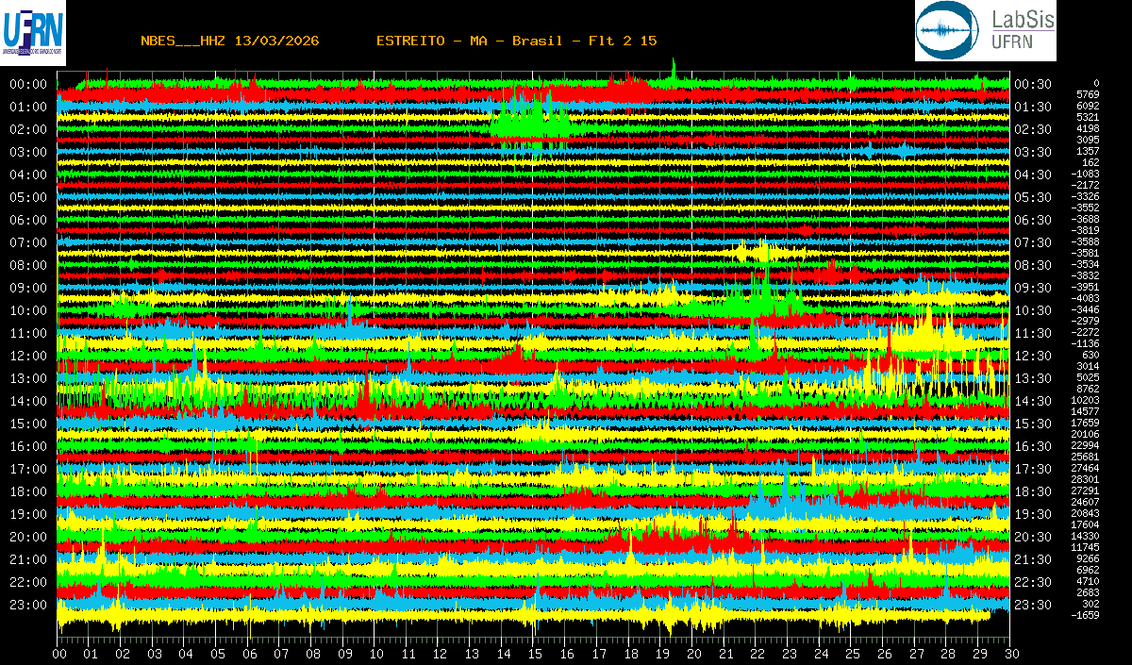
Task: Click minute mark 05 on the bottom axis
Action: (x=218, y=654)
